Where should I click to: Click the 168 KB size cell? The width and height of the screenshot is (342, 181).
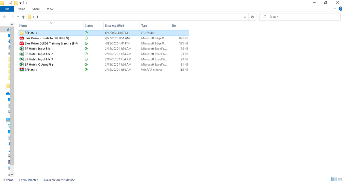(x=183, y=70)
